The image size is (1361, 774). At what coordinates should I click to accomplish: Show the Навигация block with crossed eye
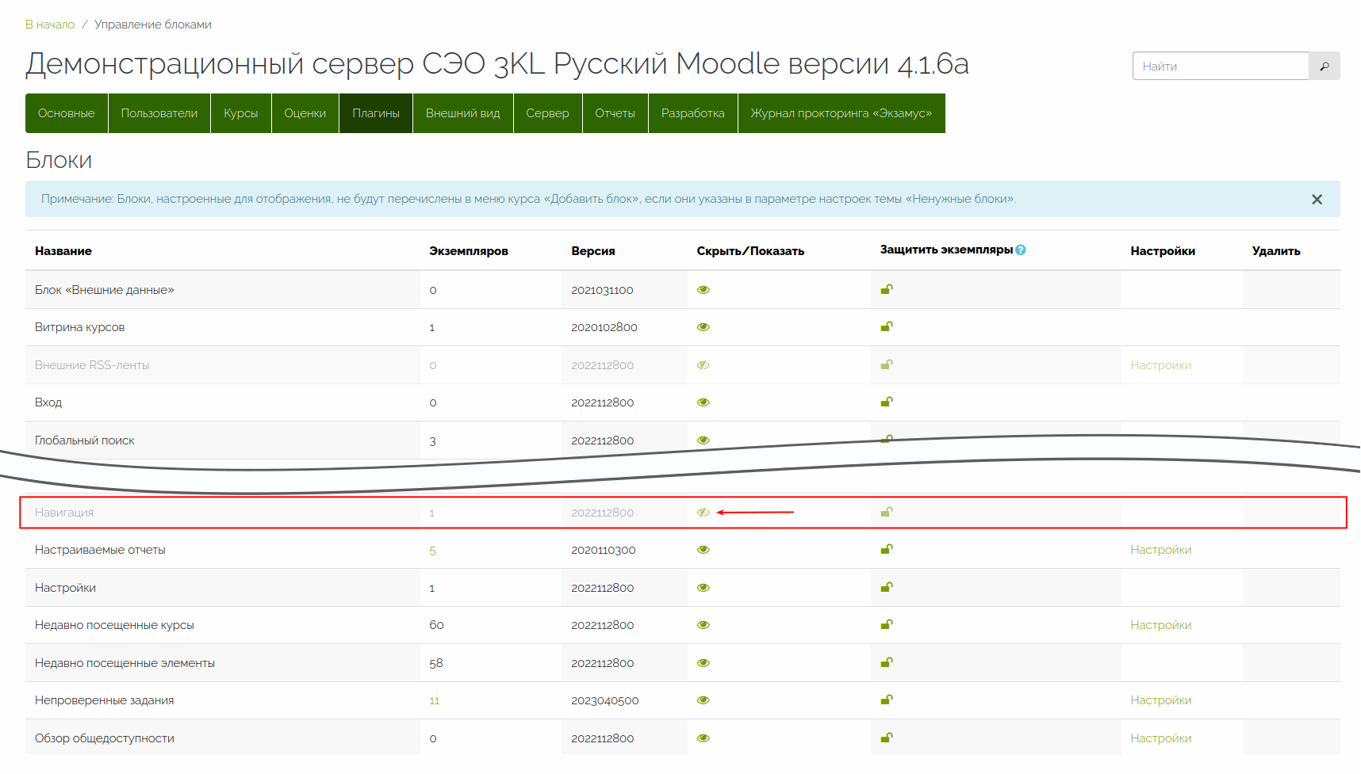coord(703,513)
